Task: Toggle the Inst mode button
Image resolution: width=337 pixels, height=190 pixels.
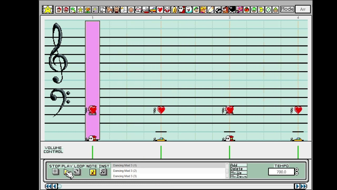Action: click(103, 172)
